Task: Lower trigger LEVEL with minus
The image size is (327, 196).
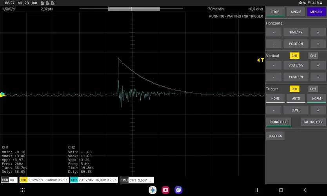Action: (274, 110)
